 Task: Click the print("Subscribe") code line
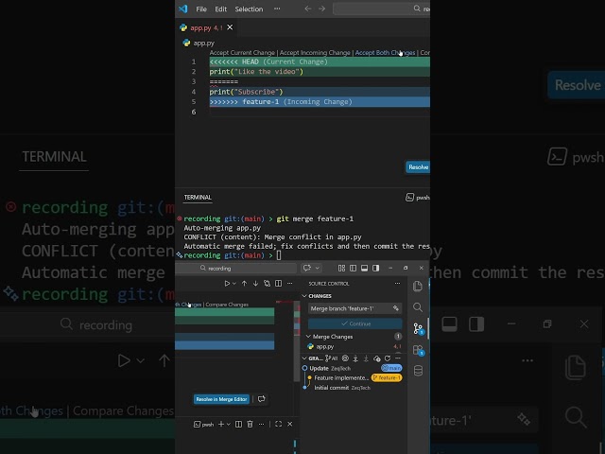(x=320, y=92)
